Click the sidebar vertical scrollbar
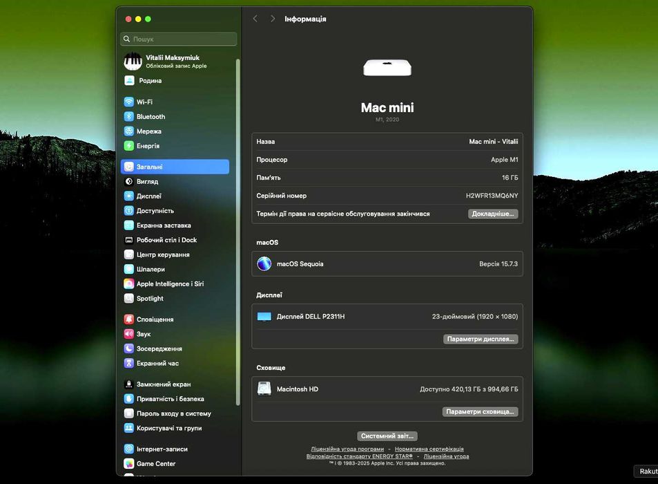The height and width of the screenshot is (484, 658). (x=238, y=232)
